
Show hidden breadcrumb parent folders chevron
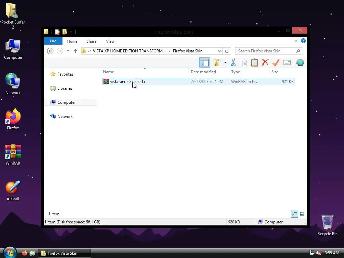pos(89,51)
